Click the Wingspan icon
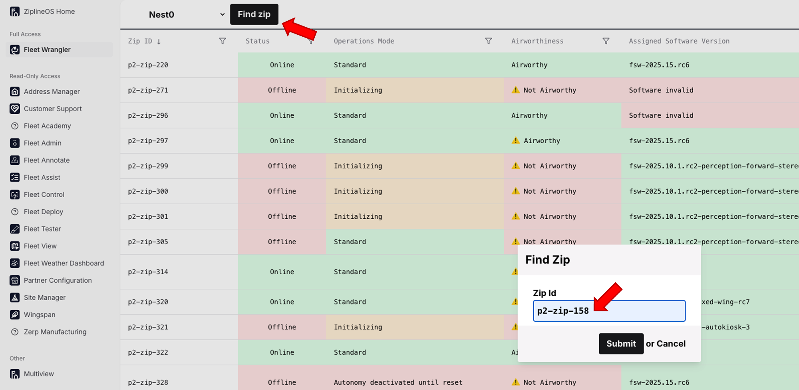799x390 pixels. [15, 315]
